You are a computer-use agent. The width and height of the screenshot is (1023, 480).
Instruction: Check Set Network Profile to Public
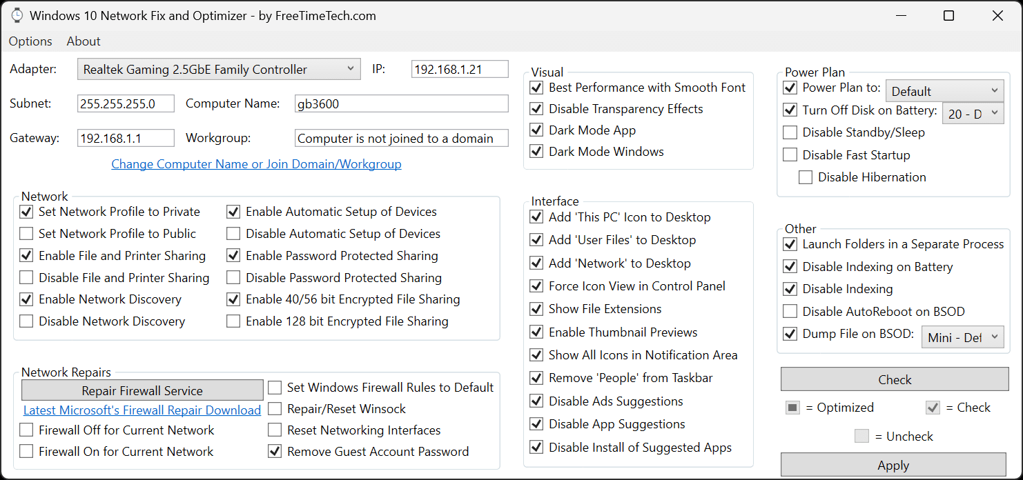click(x=26, y=233)
